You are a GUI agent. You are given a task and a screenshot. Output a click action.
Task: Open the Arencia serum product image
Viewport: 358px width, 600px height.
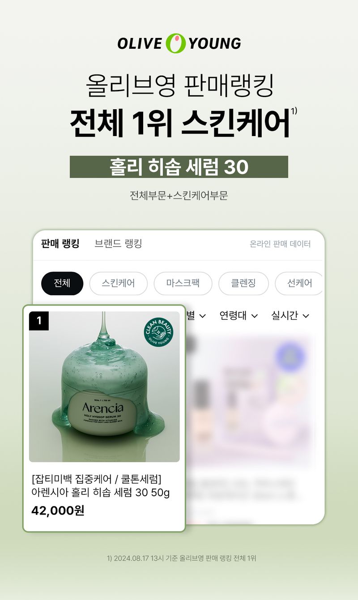point(104,387)
